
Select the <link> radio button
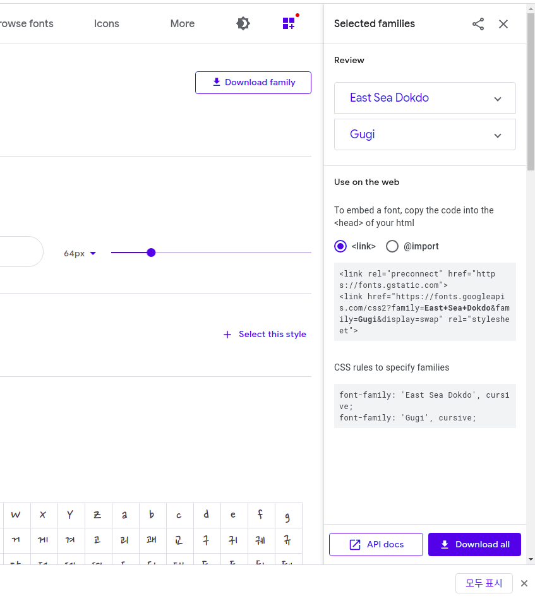tap(340, 246)
